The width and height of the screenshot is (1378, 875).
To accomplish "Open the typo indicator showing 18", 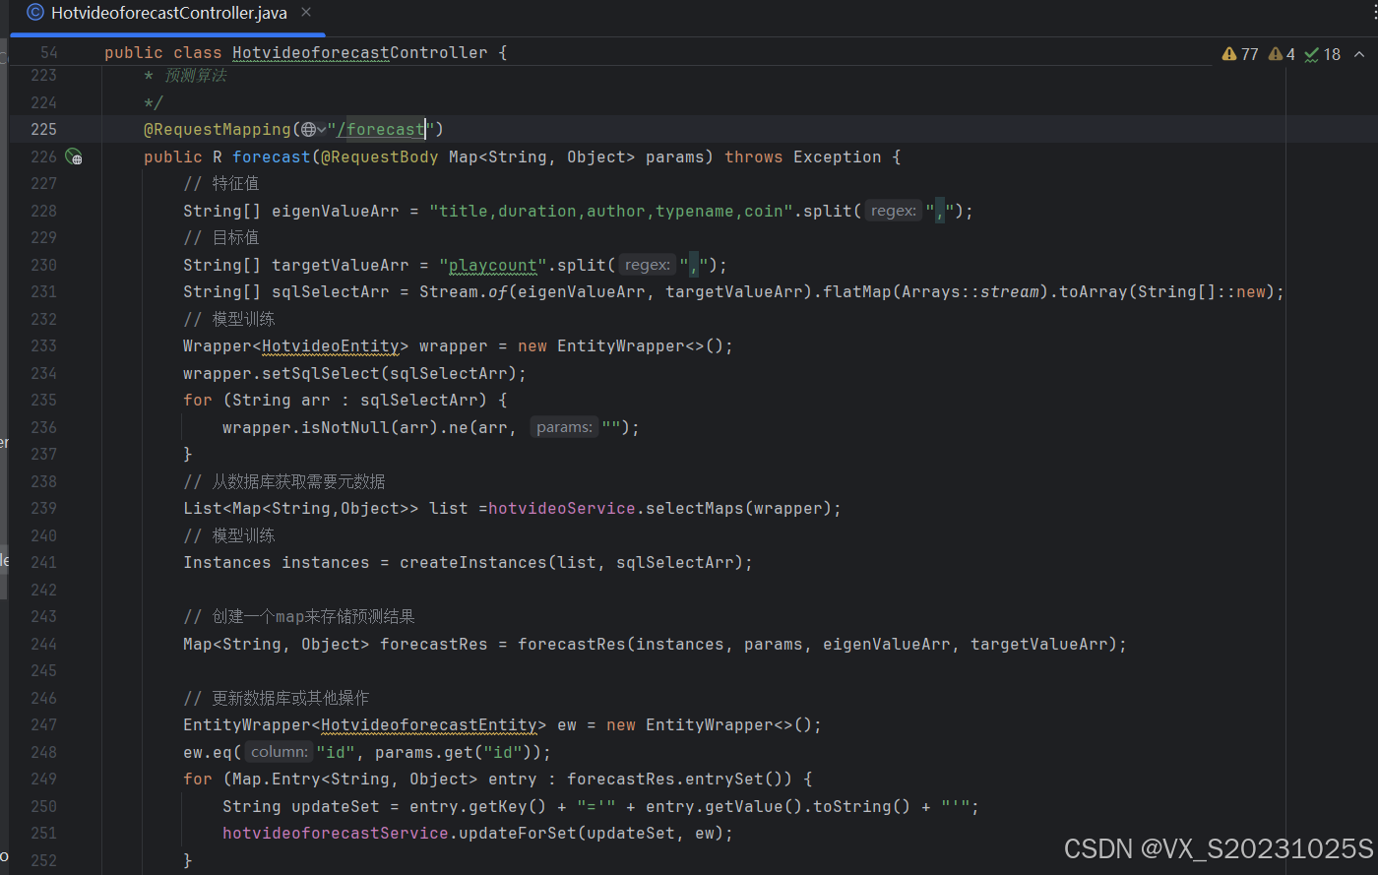I will coord(1323,54).
